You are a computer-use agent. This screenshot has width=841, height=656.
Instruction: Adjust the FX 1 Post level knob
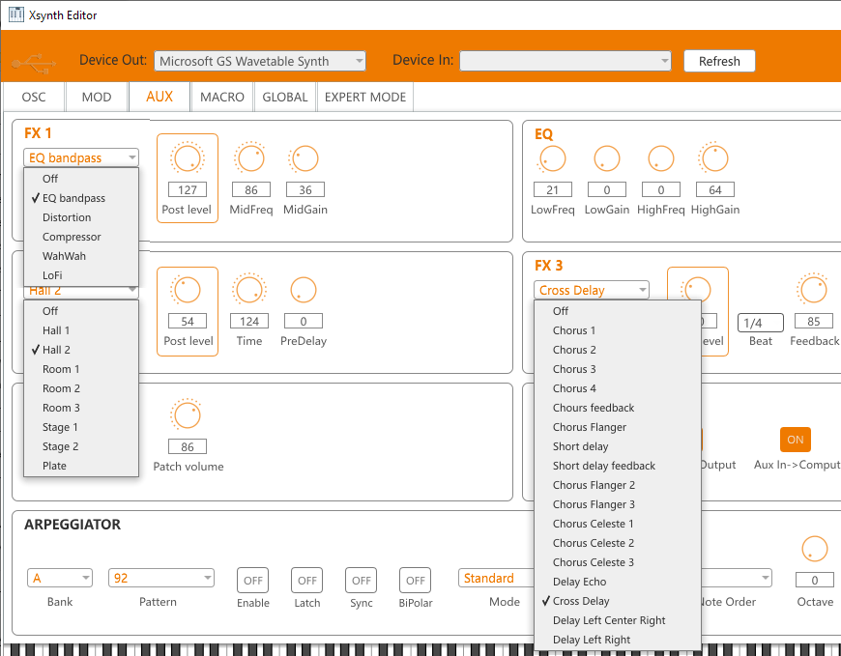point(188,158)
